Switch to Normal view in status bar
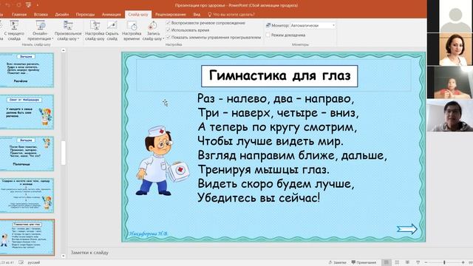 click(387, 262)
